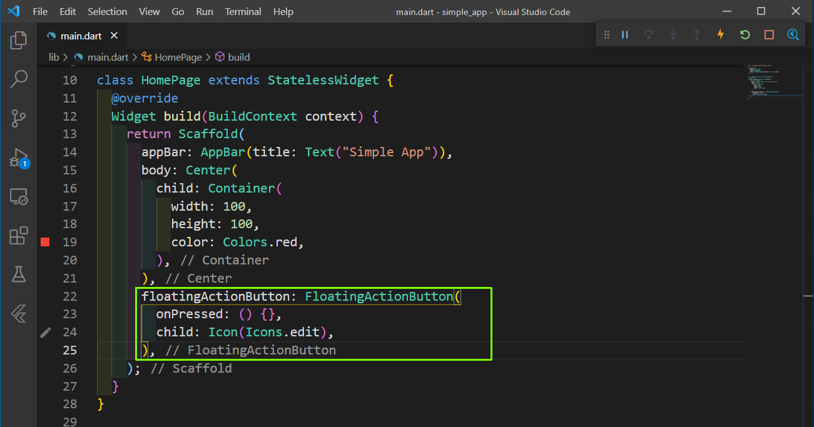Image resolution: width=814 pixels, height=427 pixels.
Task: Click the HomePage class name
Action: point(171,80)
